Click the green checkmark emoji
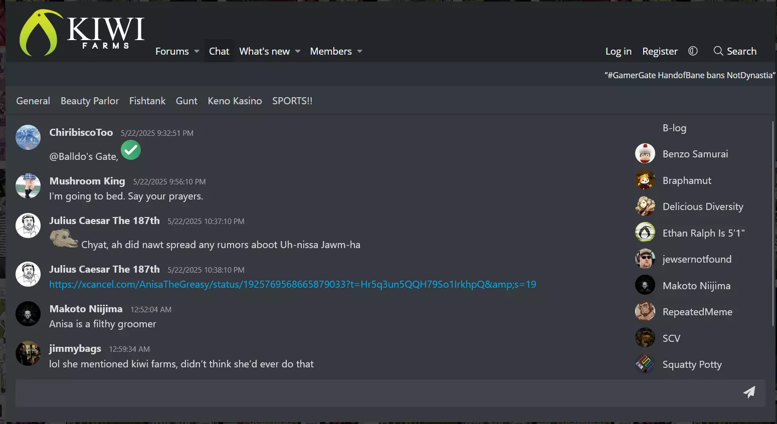 (x=131, y=150)
